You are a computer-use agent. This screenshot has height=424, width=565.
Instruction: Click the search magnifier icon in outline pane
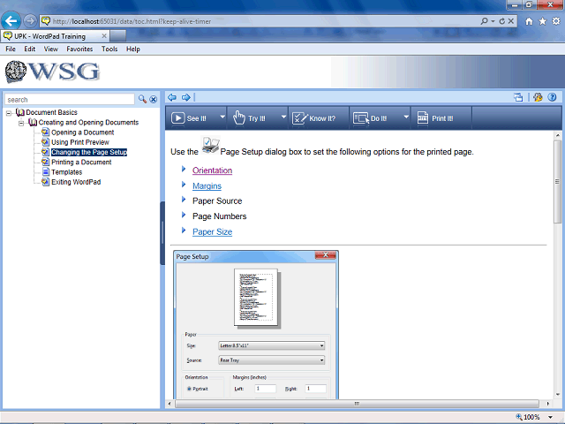click(x=142, y=99)
